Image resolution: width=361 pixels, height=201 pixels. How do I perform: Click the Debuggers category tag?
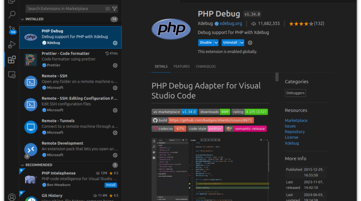pyautogui.click(x=296, y=93)
